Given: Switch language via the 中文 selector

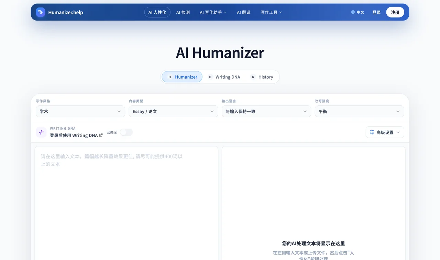Looking at the screenshot, I should [357, 12].
